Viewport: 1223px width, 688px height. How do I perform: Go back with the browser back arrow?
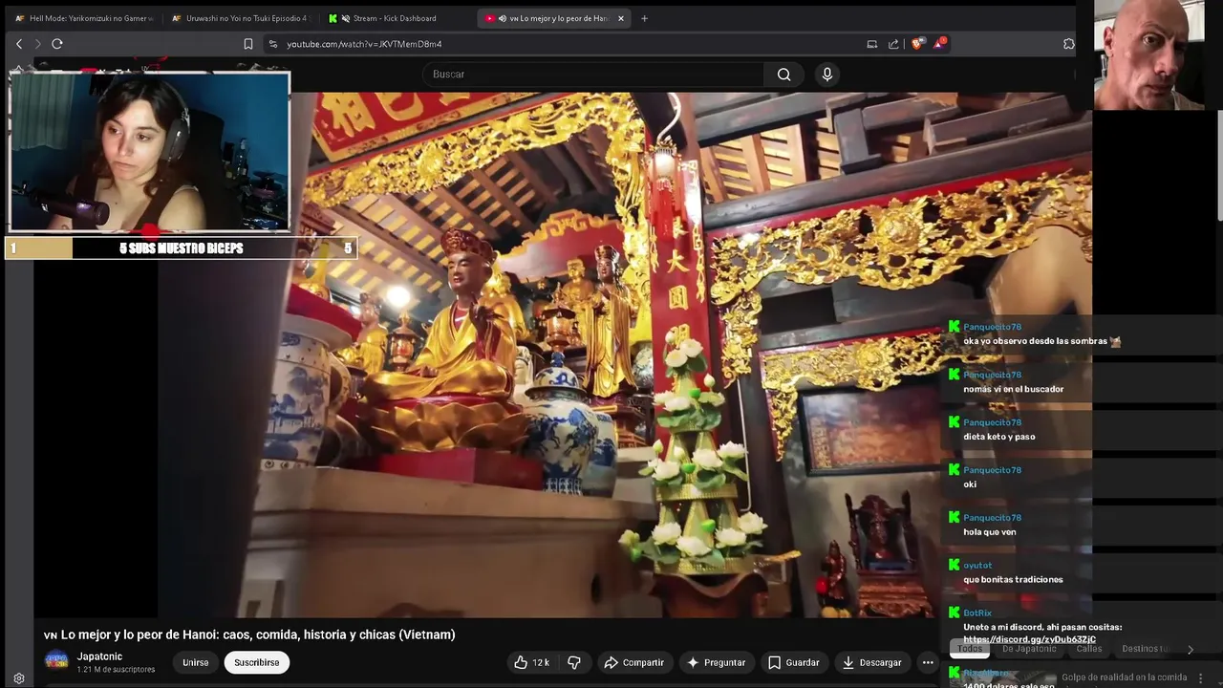tap(19, 44)
